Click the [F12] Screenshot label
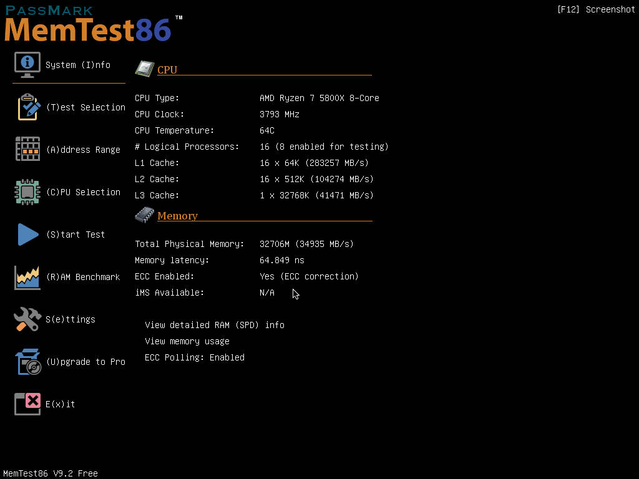 pos(596,9)
